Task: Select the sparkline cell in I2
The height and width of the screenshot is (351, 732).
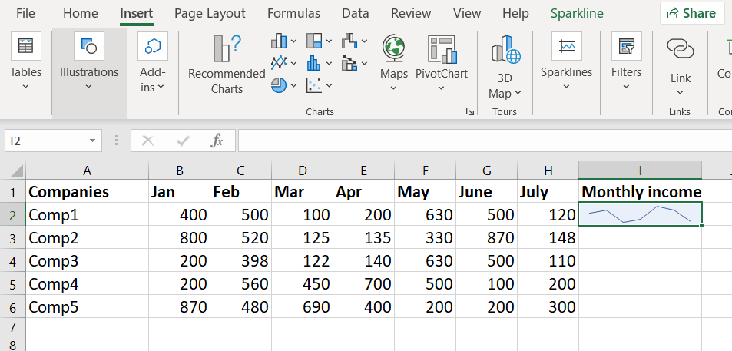Action: 640,214
